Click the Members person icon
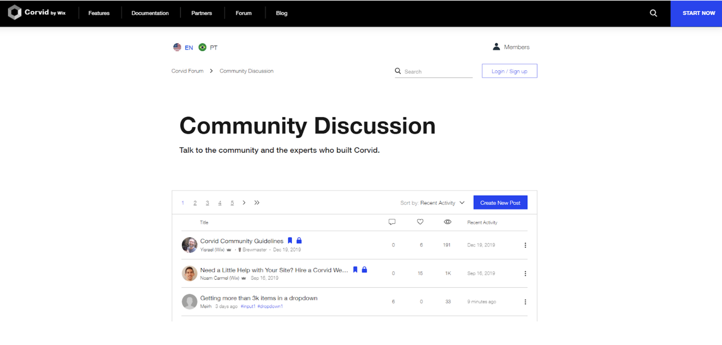This screenshot has width=722, height=345. pos(496,47)
